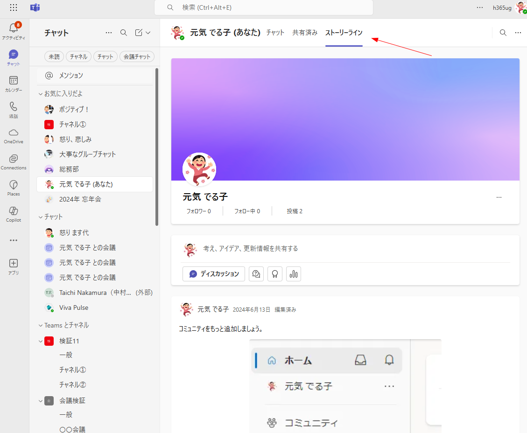Open chat with 怒り ます代

[95, 232]
